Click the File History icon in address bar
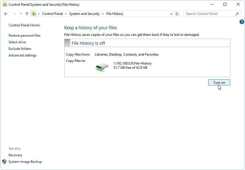Image resolution: width=245 pixels, height=170 pixels. click(x=34, y=14)
